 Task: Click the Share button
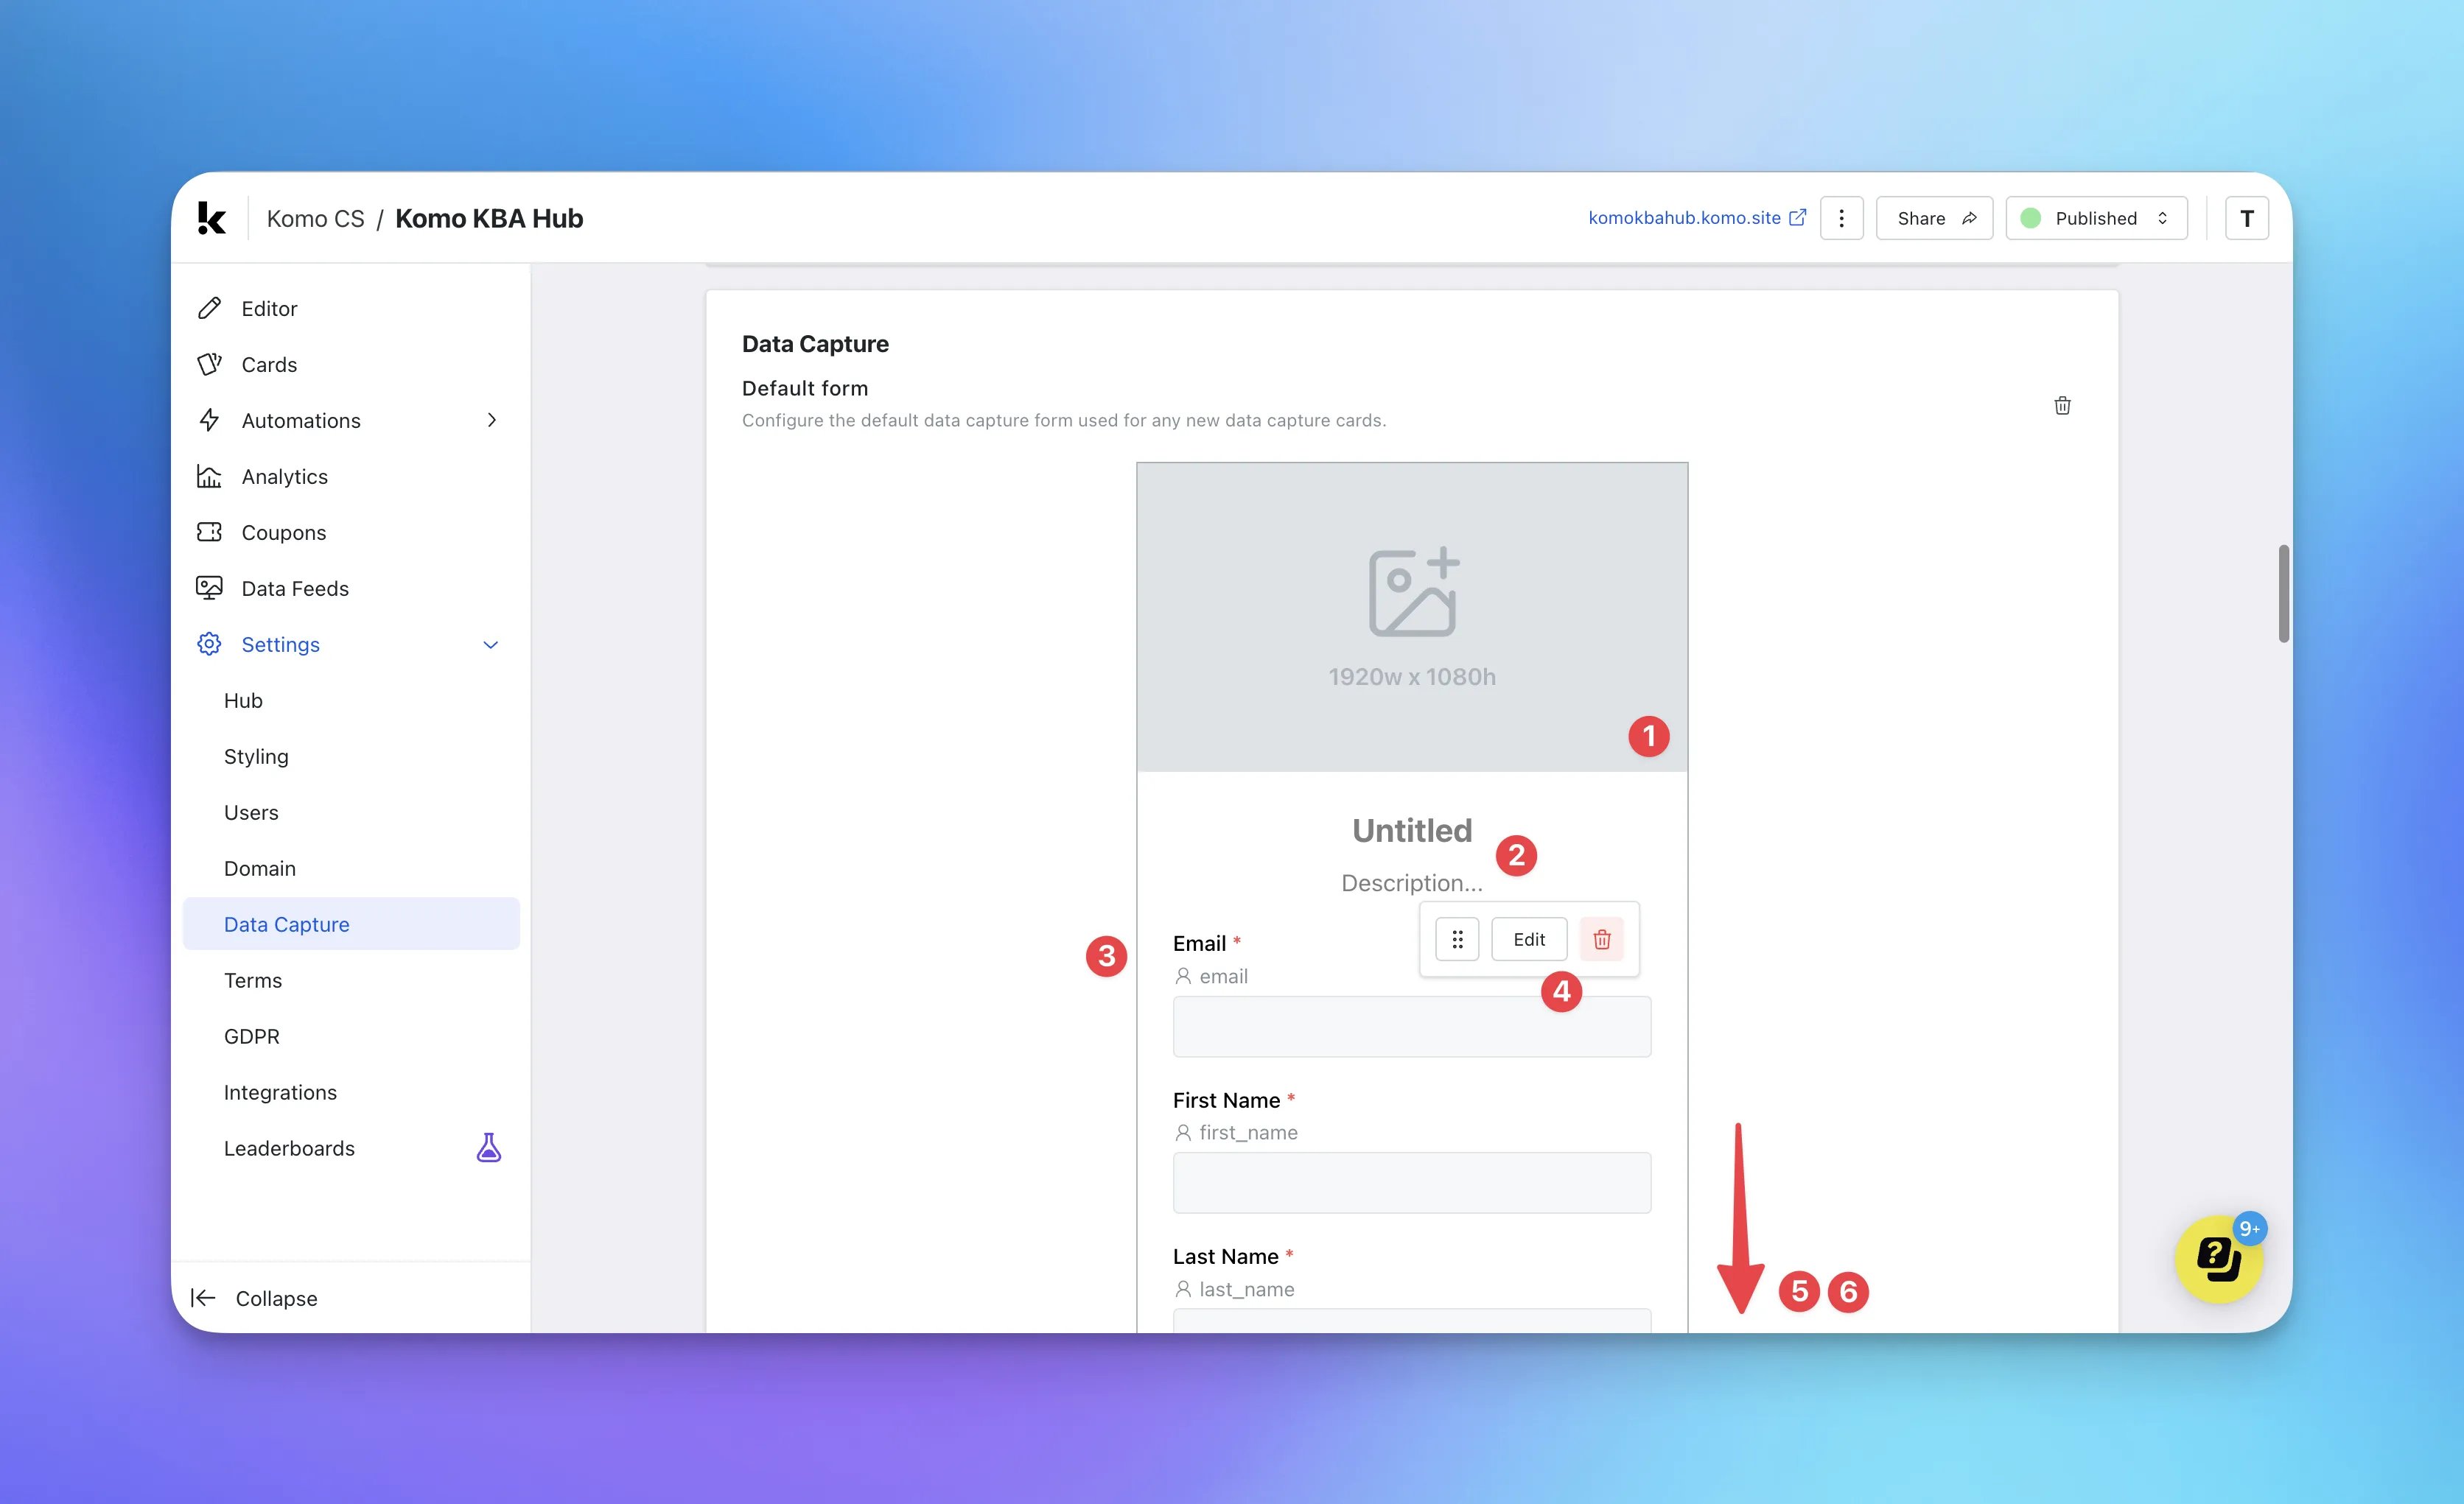1934,218
